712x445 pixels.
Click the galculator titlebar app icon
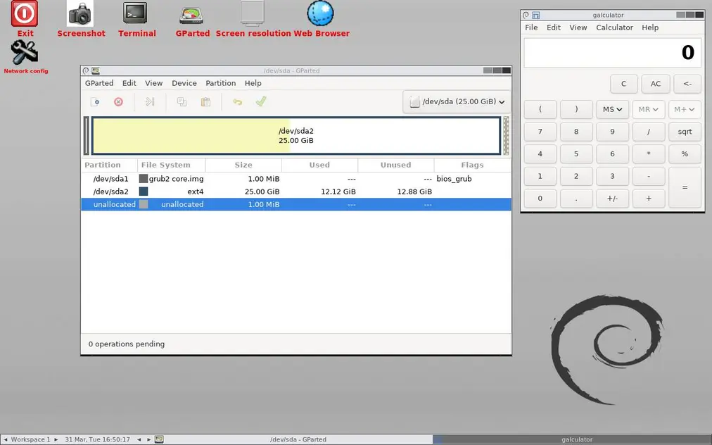click(536, 15)
